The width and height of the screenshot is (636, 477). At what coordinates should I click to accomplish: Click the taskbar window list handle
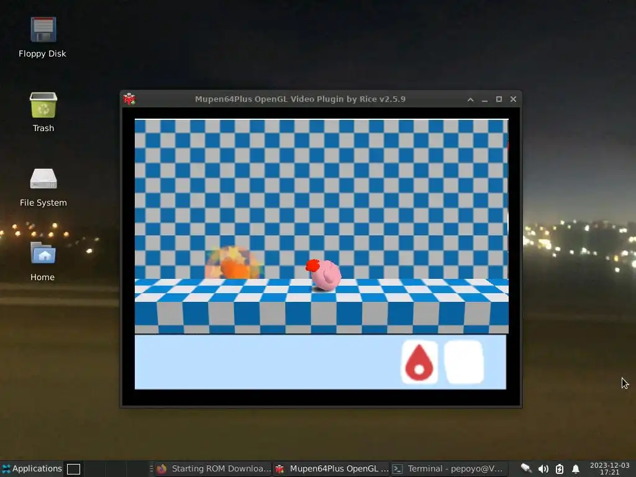tap(152, 469)
